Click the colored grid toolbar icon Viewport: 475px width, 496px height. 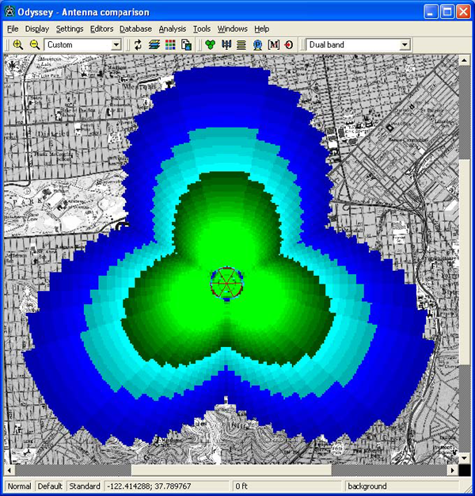[x=170, y=45]
